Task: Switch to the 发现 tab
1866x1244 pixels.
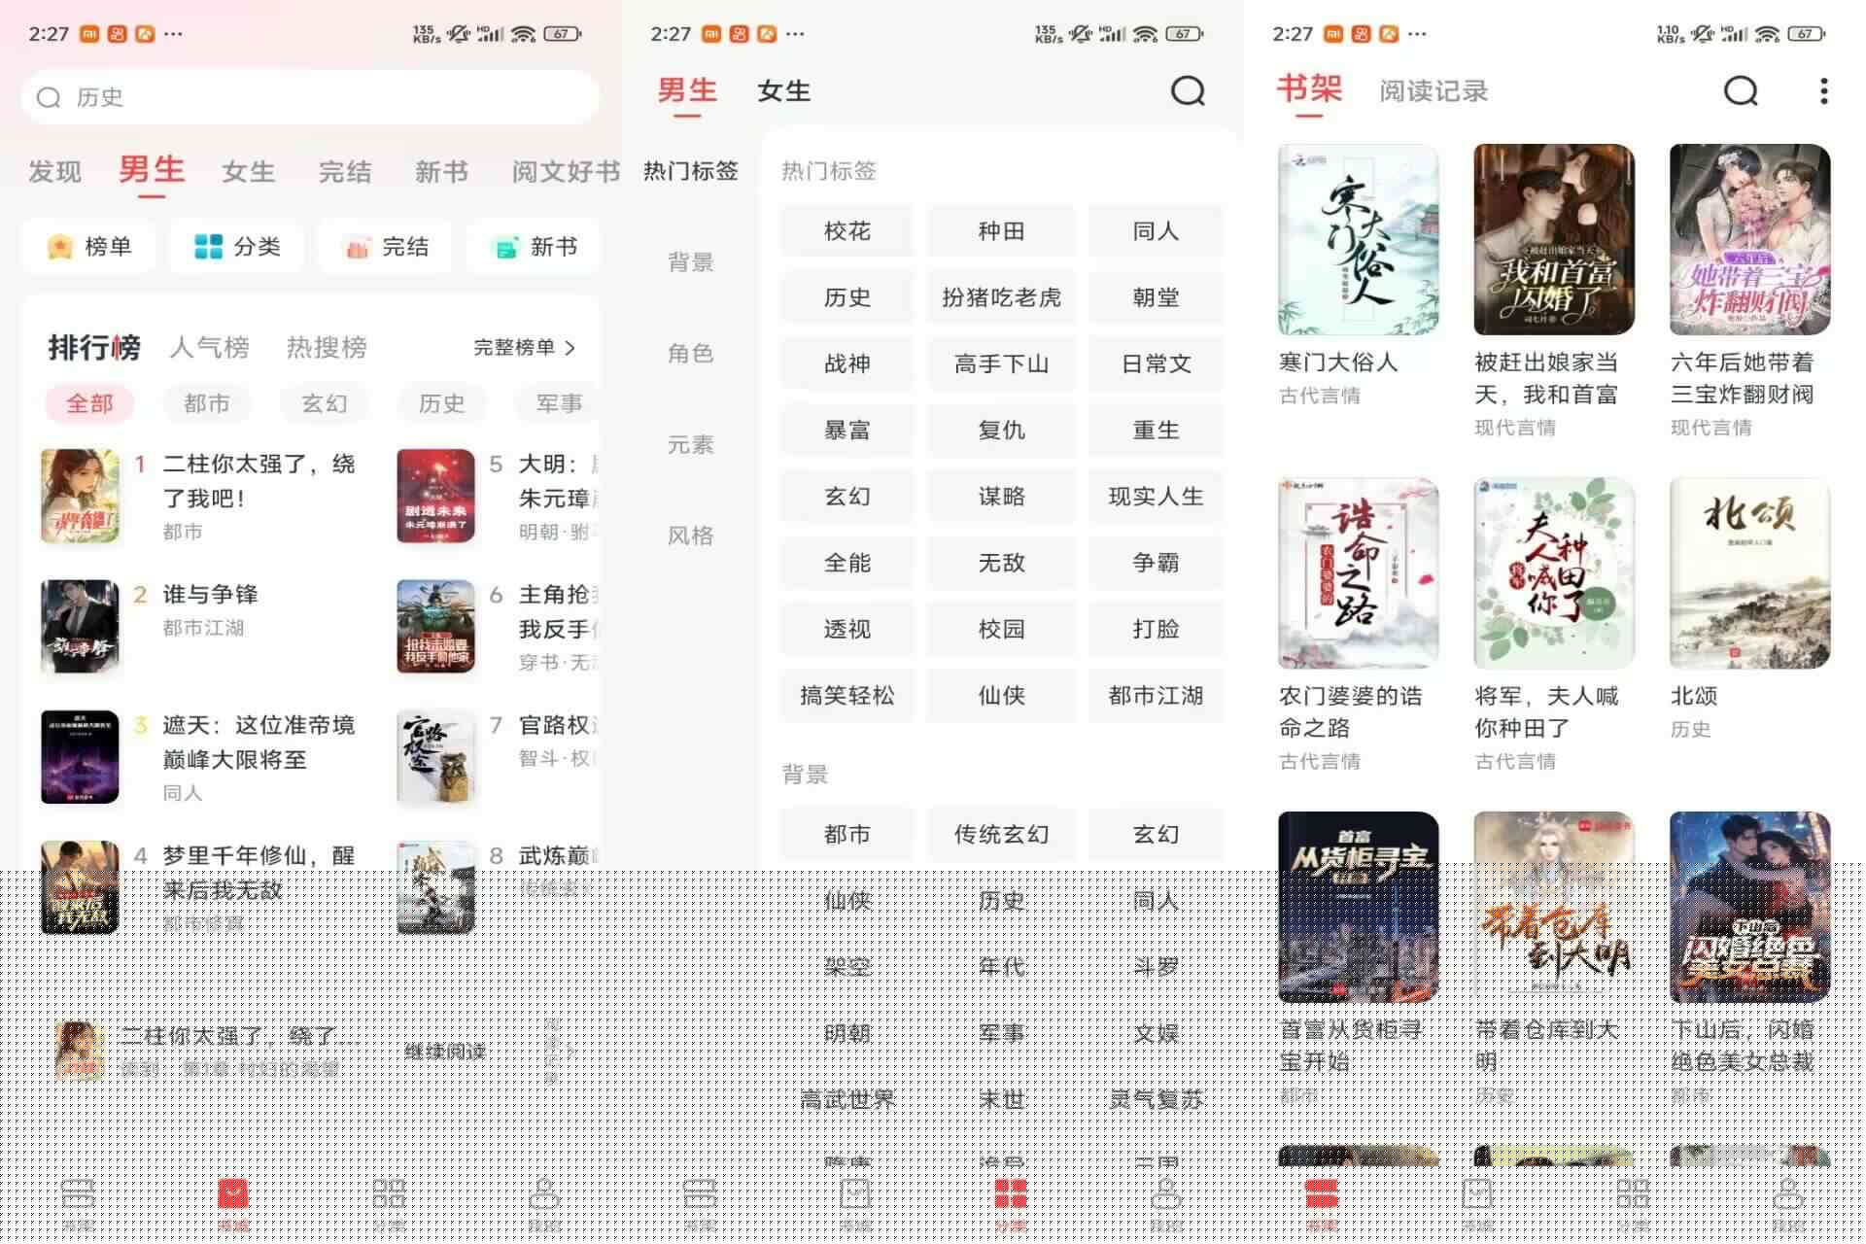Action: (54, 172)
